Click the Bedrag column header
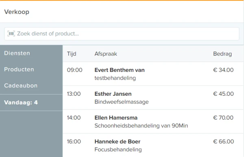 pos(222,54)
